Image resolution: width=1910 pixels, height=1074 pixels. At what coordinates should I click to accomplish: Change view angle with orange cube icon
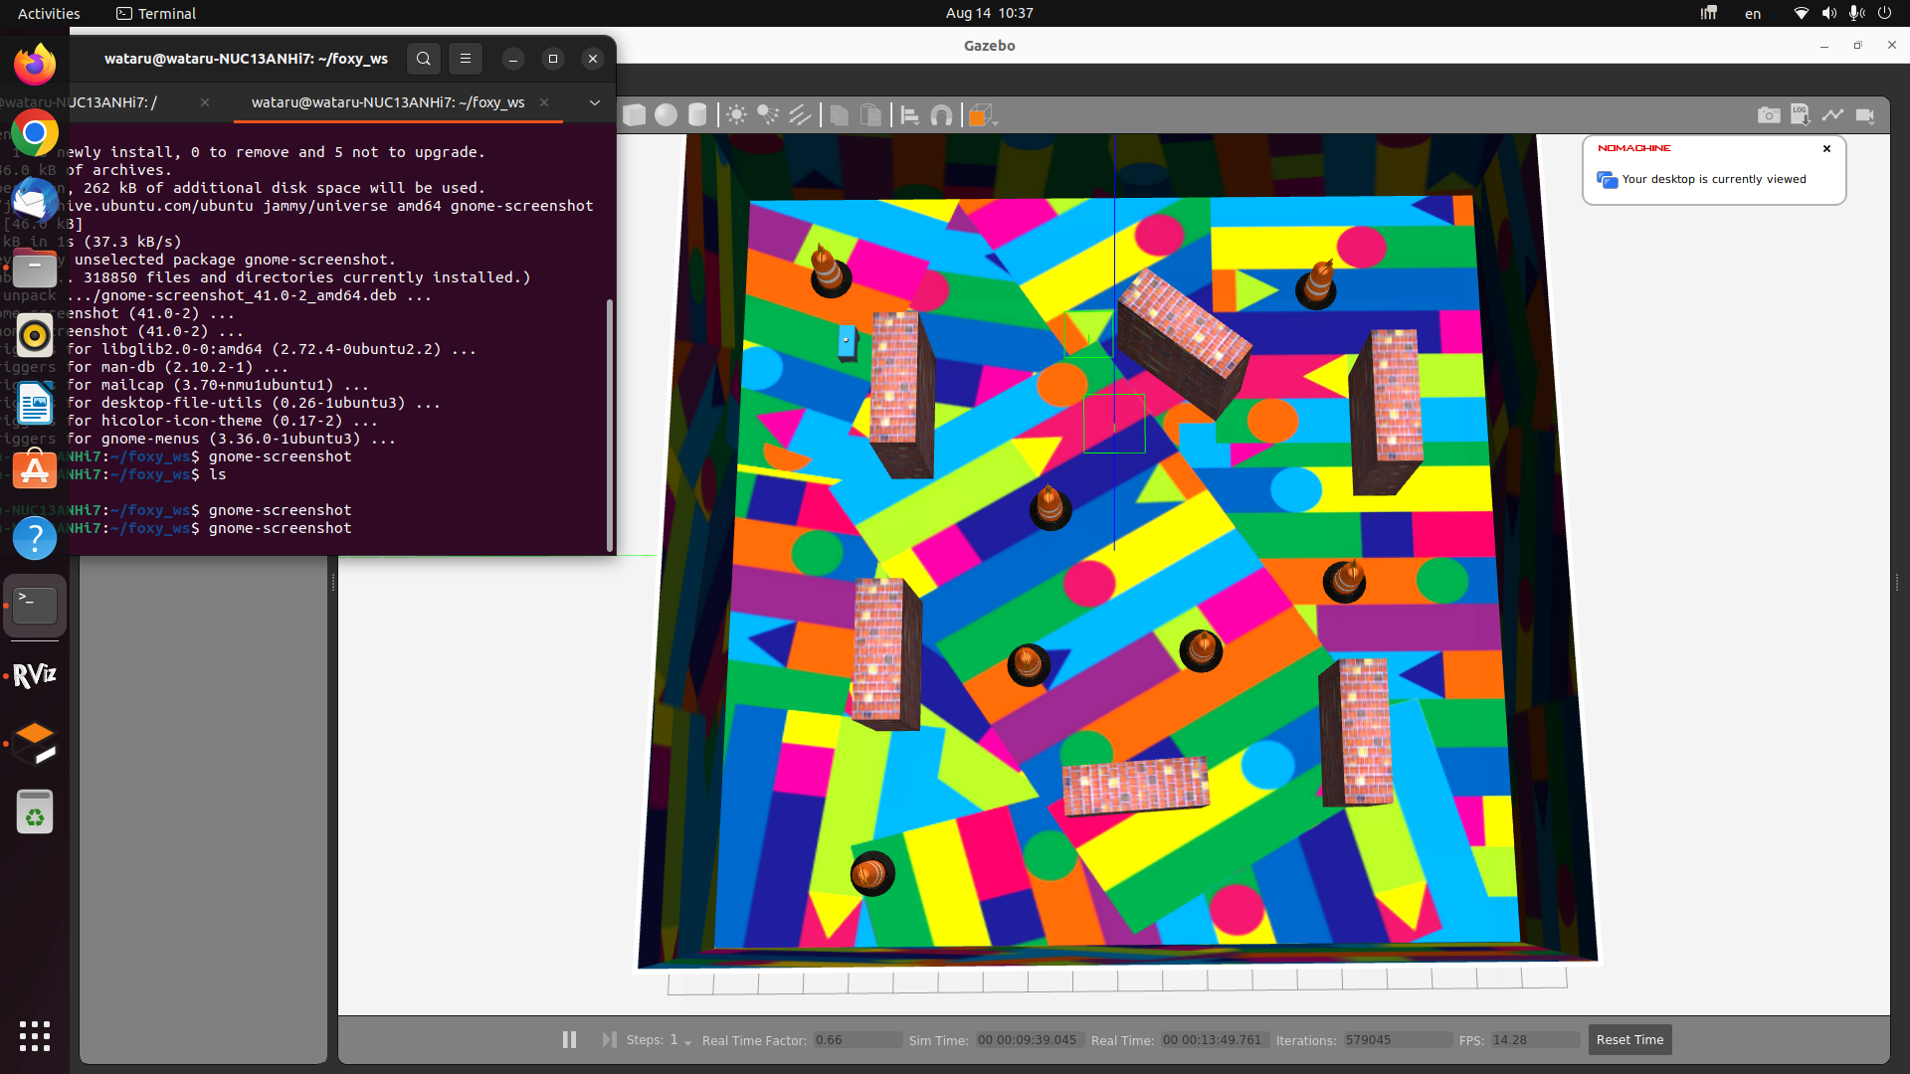click(x=980, y=115)
